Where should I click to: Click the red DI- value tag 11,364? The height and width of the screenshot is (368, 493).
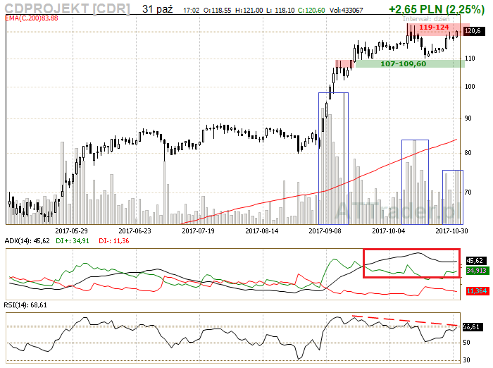click(476, 291)
